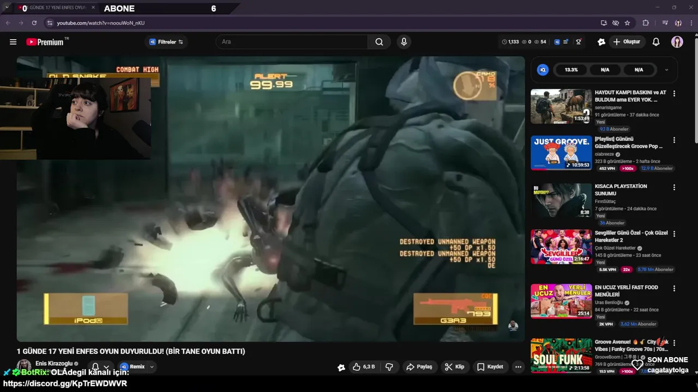Open the browser media control icon
Viewport: 698px width, 392px height.
665,23
